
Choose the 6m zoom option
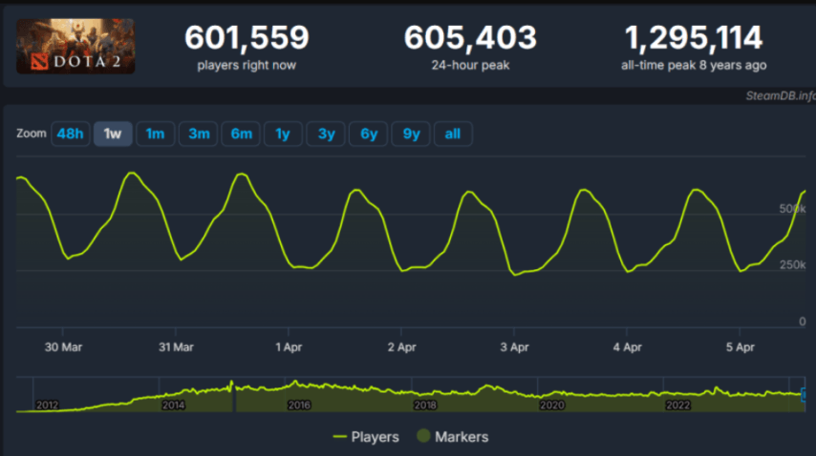point(242,134)
